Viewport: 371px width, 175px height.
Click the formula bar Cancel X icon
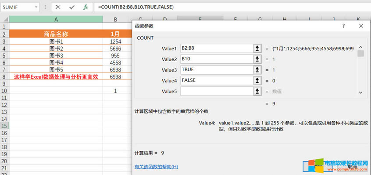pyautogui.click(x=58, y=7)
